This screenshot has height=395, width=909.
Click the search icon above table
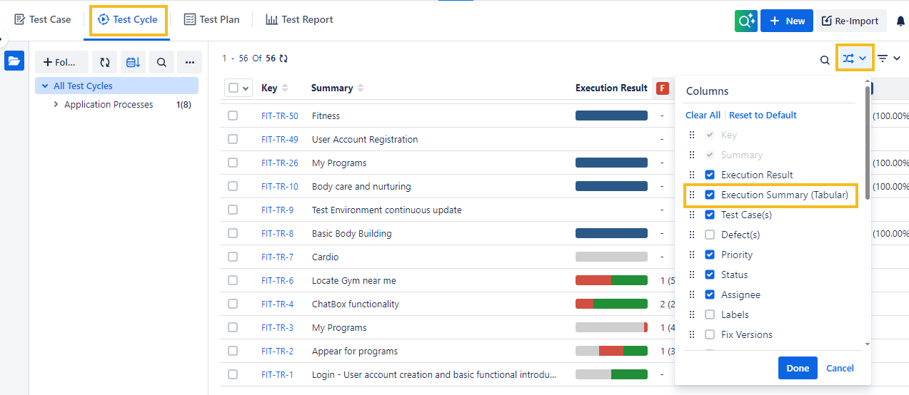pos(825,60)
